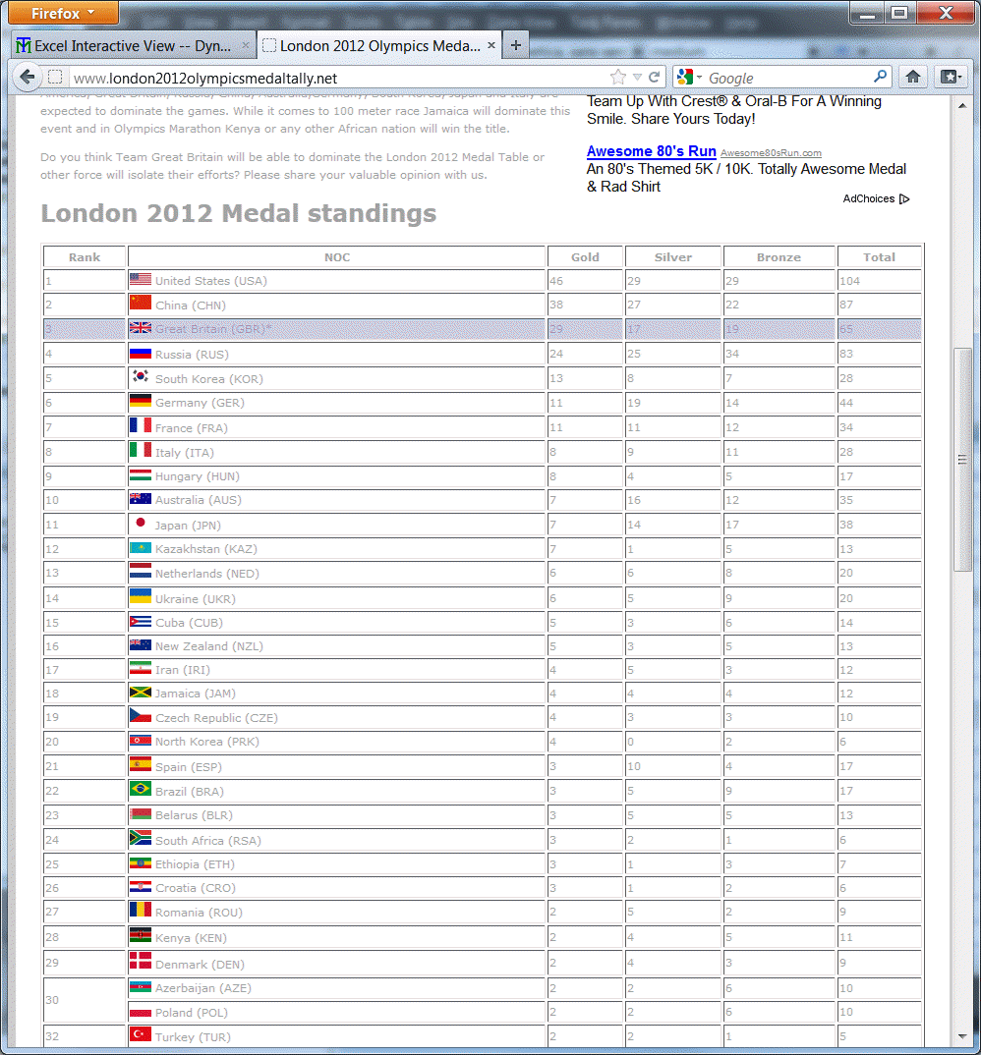Screen dimensions: 981x1055
Task: Click the Excel favicon on the first tab
Action: click(22, 44)
